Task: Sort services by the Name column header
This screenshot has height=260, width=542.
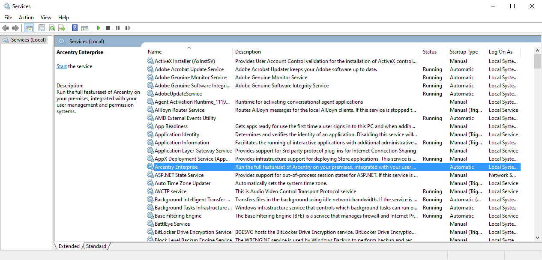Action: [x=189, y=51]
